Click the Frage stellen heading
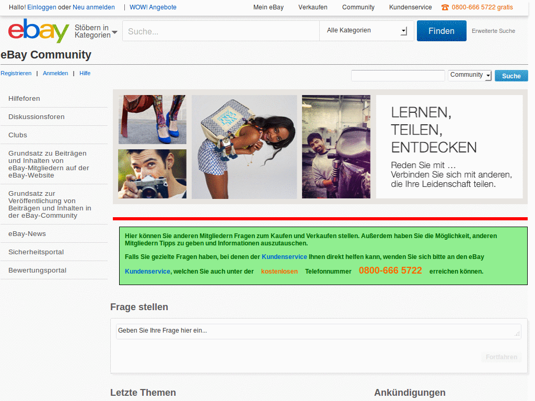 point(139,307)
